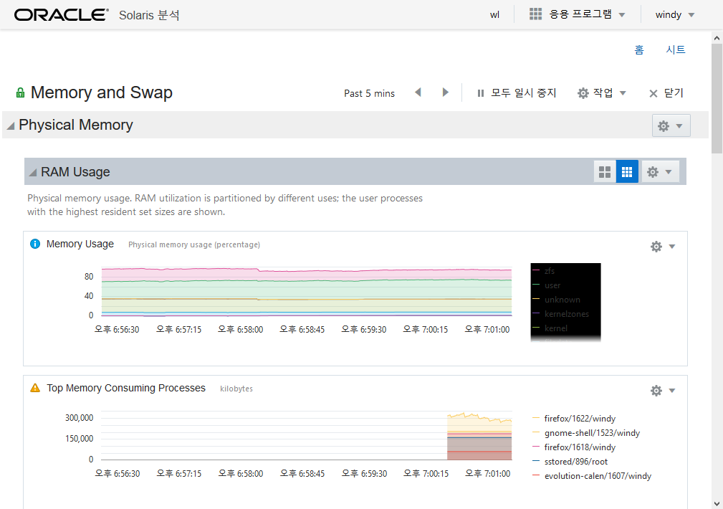Step forward to next time range

pyautogui.click(x=445, y=92)
